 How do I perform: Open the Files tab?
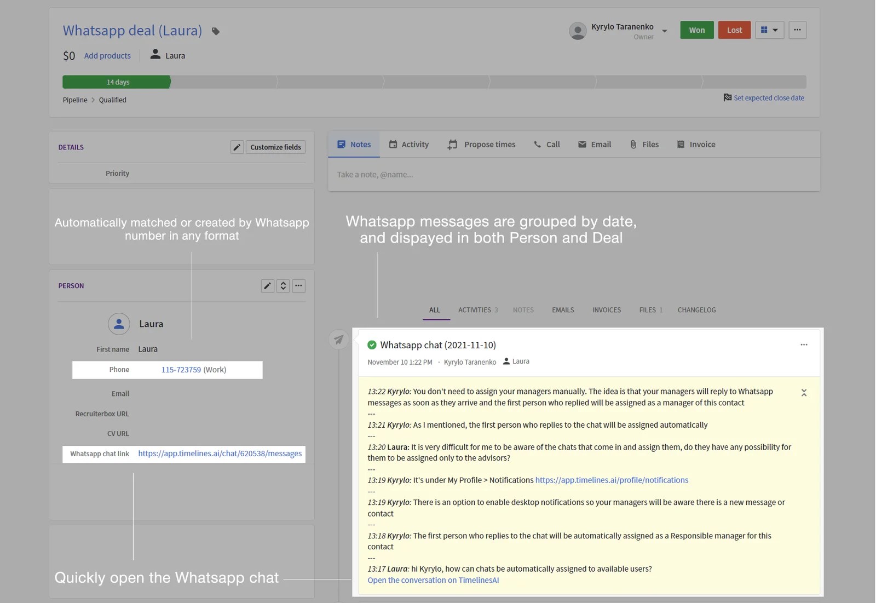coord(644,145)
